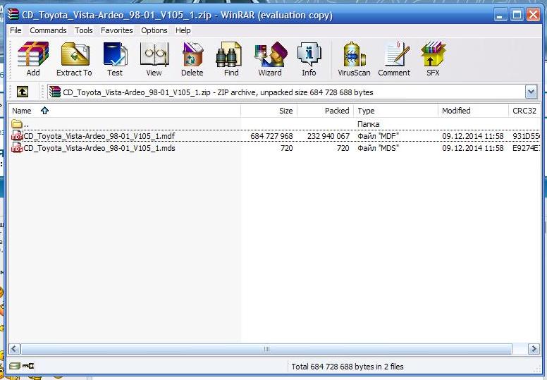This screenshot has width=547, height=380.
Task: Click the horizontal scrollbar right arrow
Action: pyautogui.click(x=519, y=349)
